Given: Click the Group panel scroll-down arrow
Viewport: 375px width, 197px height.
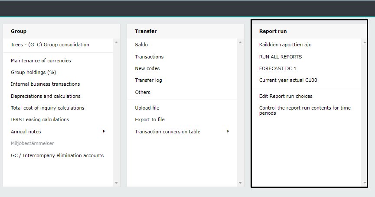Looking at the screenshot, I should click(x=117, y=183).
